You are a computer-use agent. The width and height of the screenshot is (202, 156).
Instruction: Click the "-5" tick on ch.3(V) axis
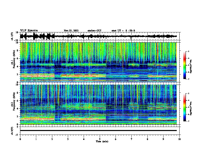(17, 135)
